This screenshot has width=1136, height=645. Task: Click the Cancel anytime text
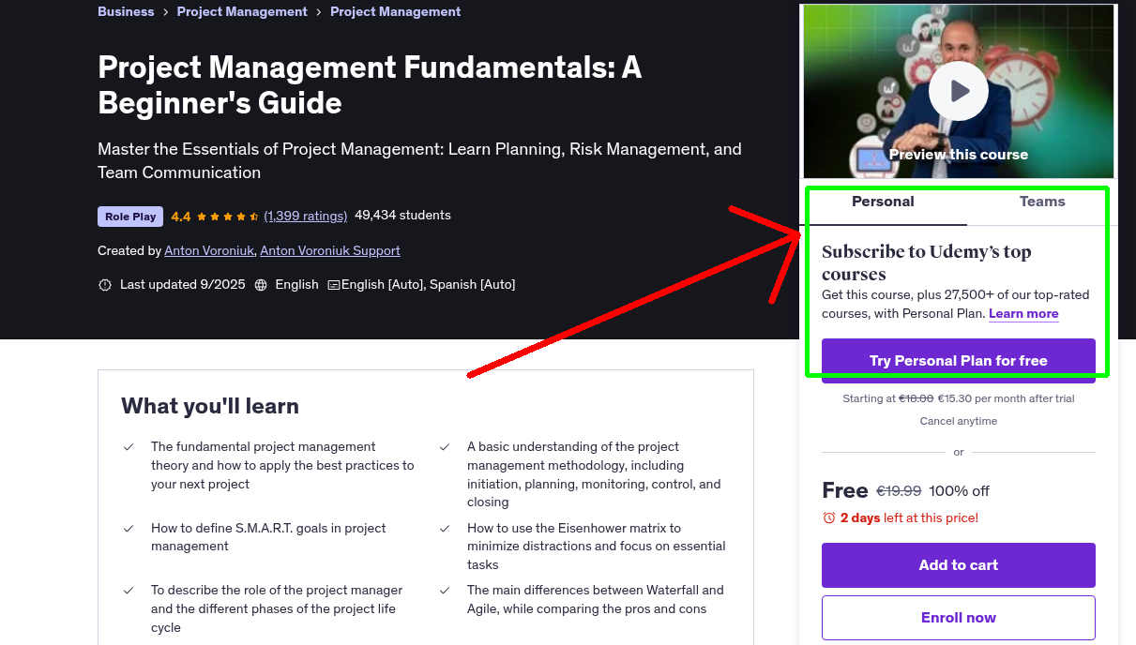tap(959, 421)
